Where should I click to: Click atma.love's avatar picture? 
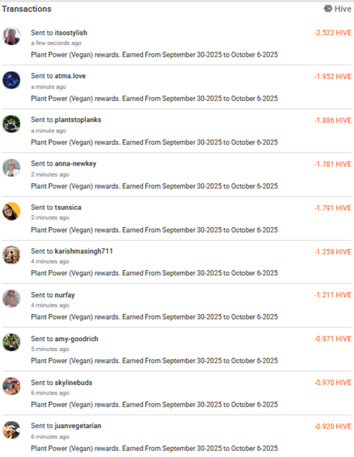tap(11, 80)
